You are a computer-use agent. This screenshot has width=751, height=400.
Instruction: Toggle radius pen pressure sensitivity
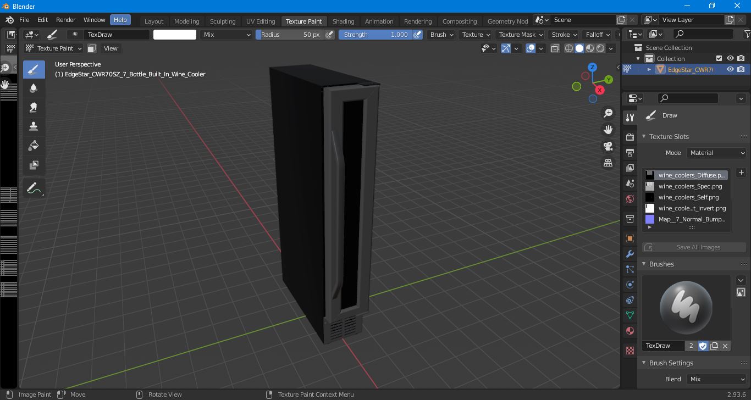click(x=329, y=35)
